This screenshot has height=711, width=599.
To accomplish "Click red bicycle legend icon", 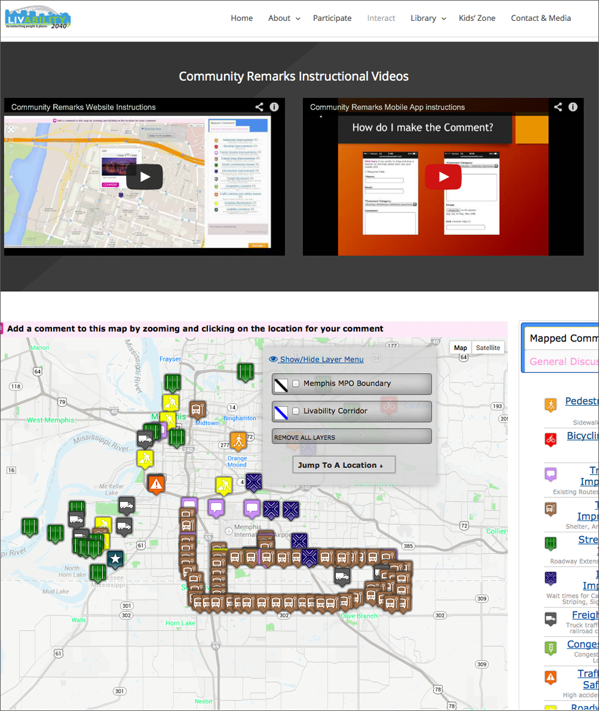I will click(x=551, y=439).
